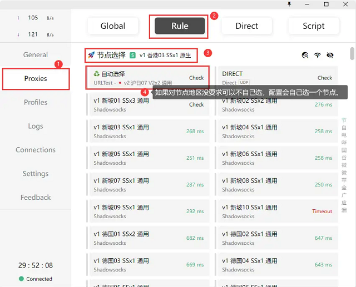The height and width of the screenshot is (287, 356).
Task: Open the Proxies section
Action: coord(36,79)
